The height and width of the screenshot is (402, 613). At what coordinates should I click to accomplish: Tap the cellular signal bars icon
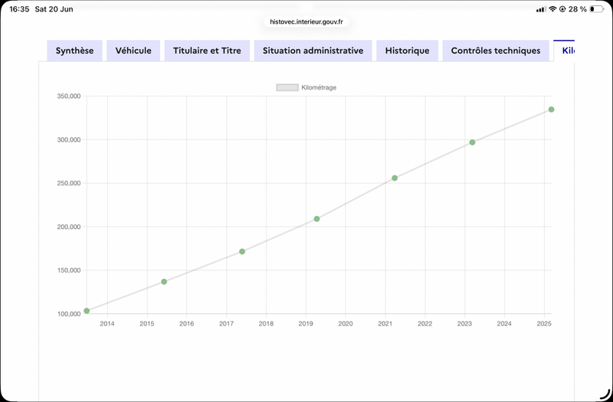[541, 9]
